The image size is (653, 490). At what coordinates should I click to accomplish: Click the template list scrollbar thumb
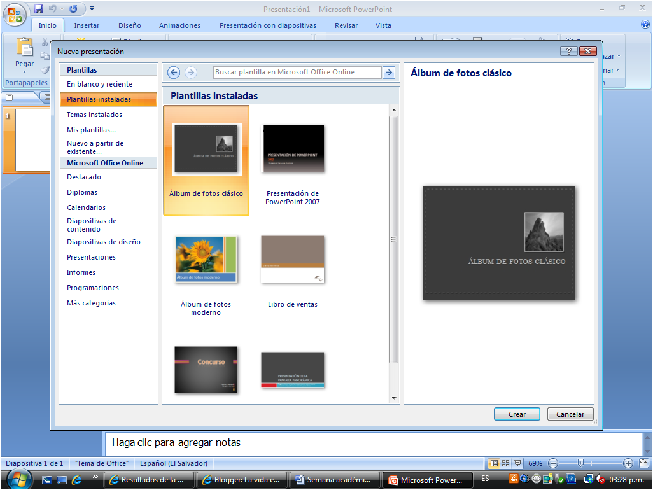point(393,239)
